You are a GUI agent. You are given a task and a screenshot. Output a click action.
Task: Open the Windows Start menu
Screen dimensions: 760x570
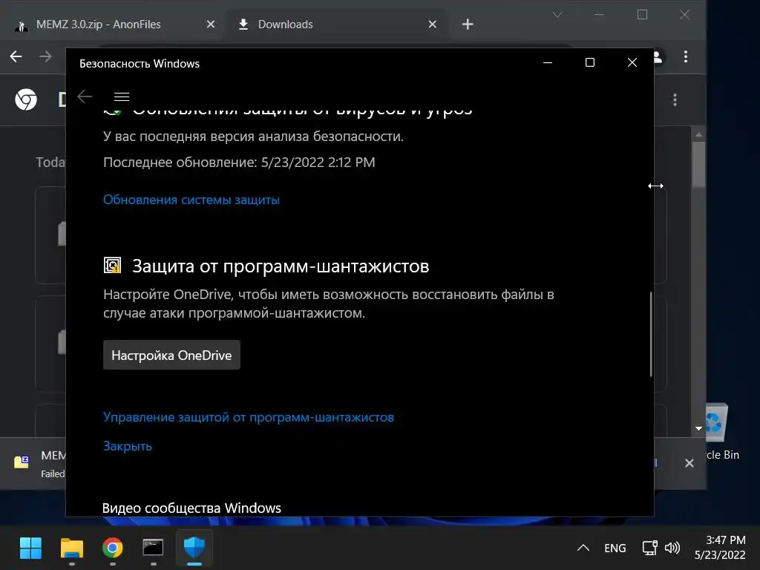pos(30,548)
